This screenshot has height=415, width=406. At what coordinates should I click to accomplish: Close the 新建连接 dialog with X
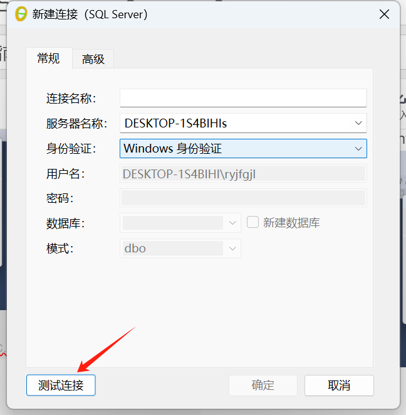(x=384, y=14)
